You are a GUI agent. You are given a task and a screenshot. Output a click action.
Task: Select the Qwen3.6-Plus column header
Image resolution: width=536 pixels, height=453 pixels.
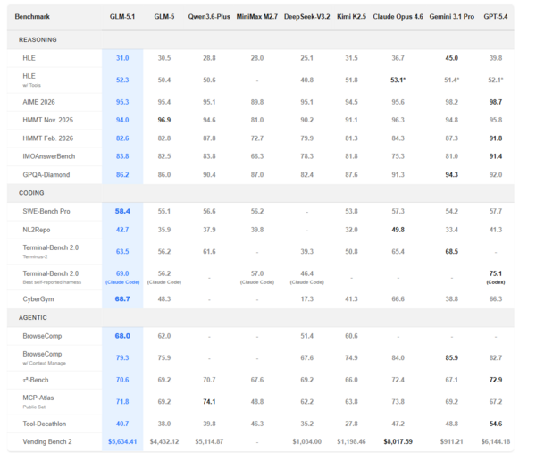(209, 17)
